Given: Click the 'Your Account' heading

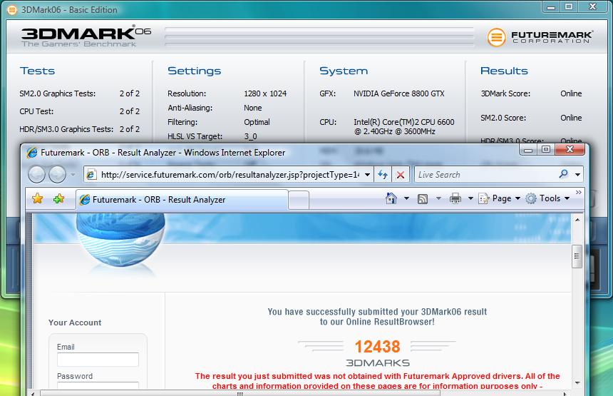Looking at the screenshot, I should [x=75, y=323].
